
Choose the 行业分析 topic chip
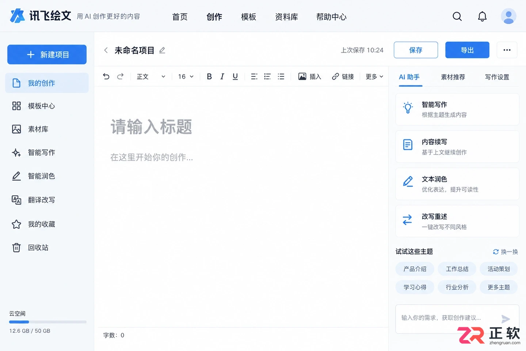[x=457, y=287]
